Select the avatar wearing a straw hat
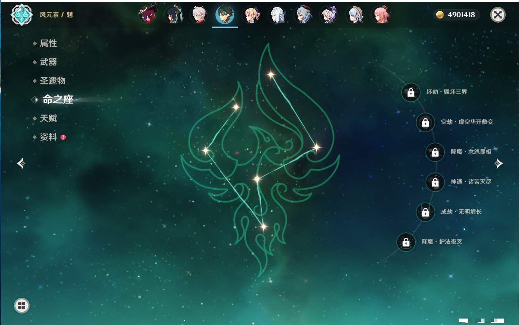 355,14
